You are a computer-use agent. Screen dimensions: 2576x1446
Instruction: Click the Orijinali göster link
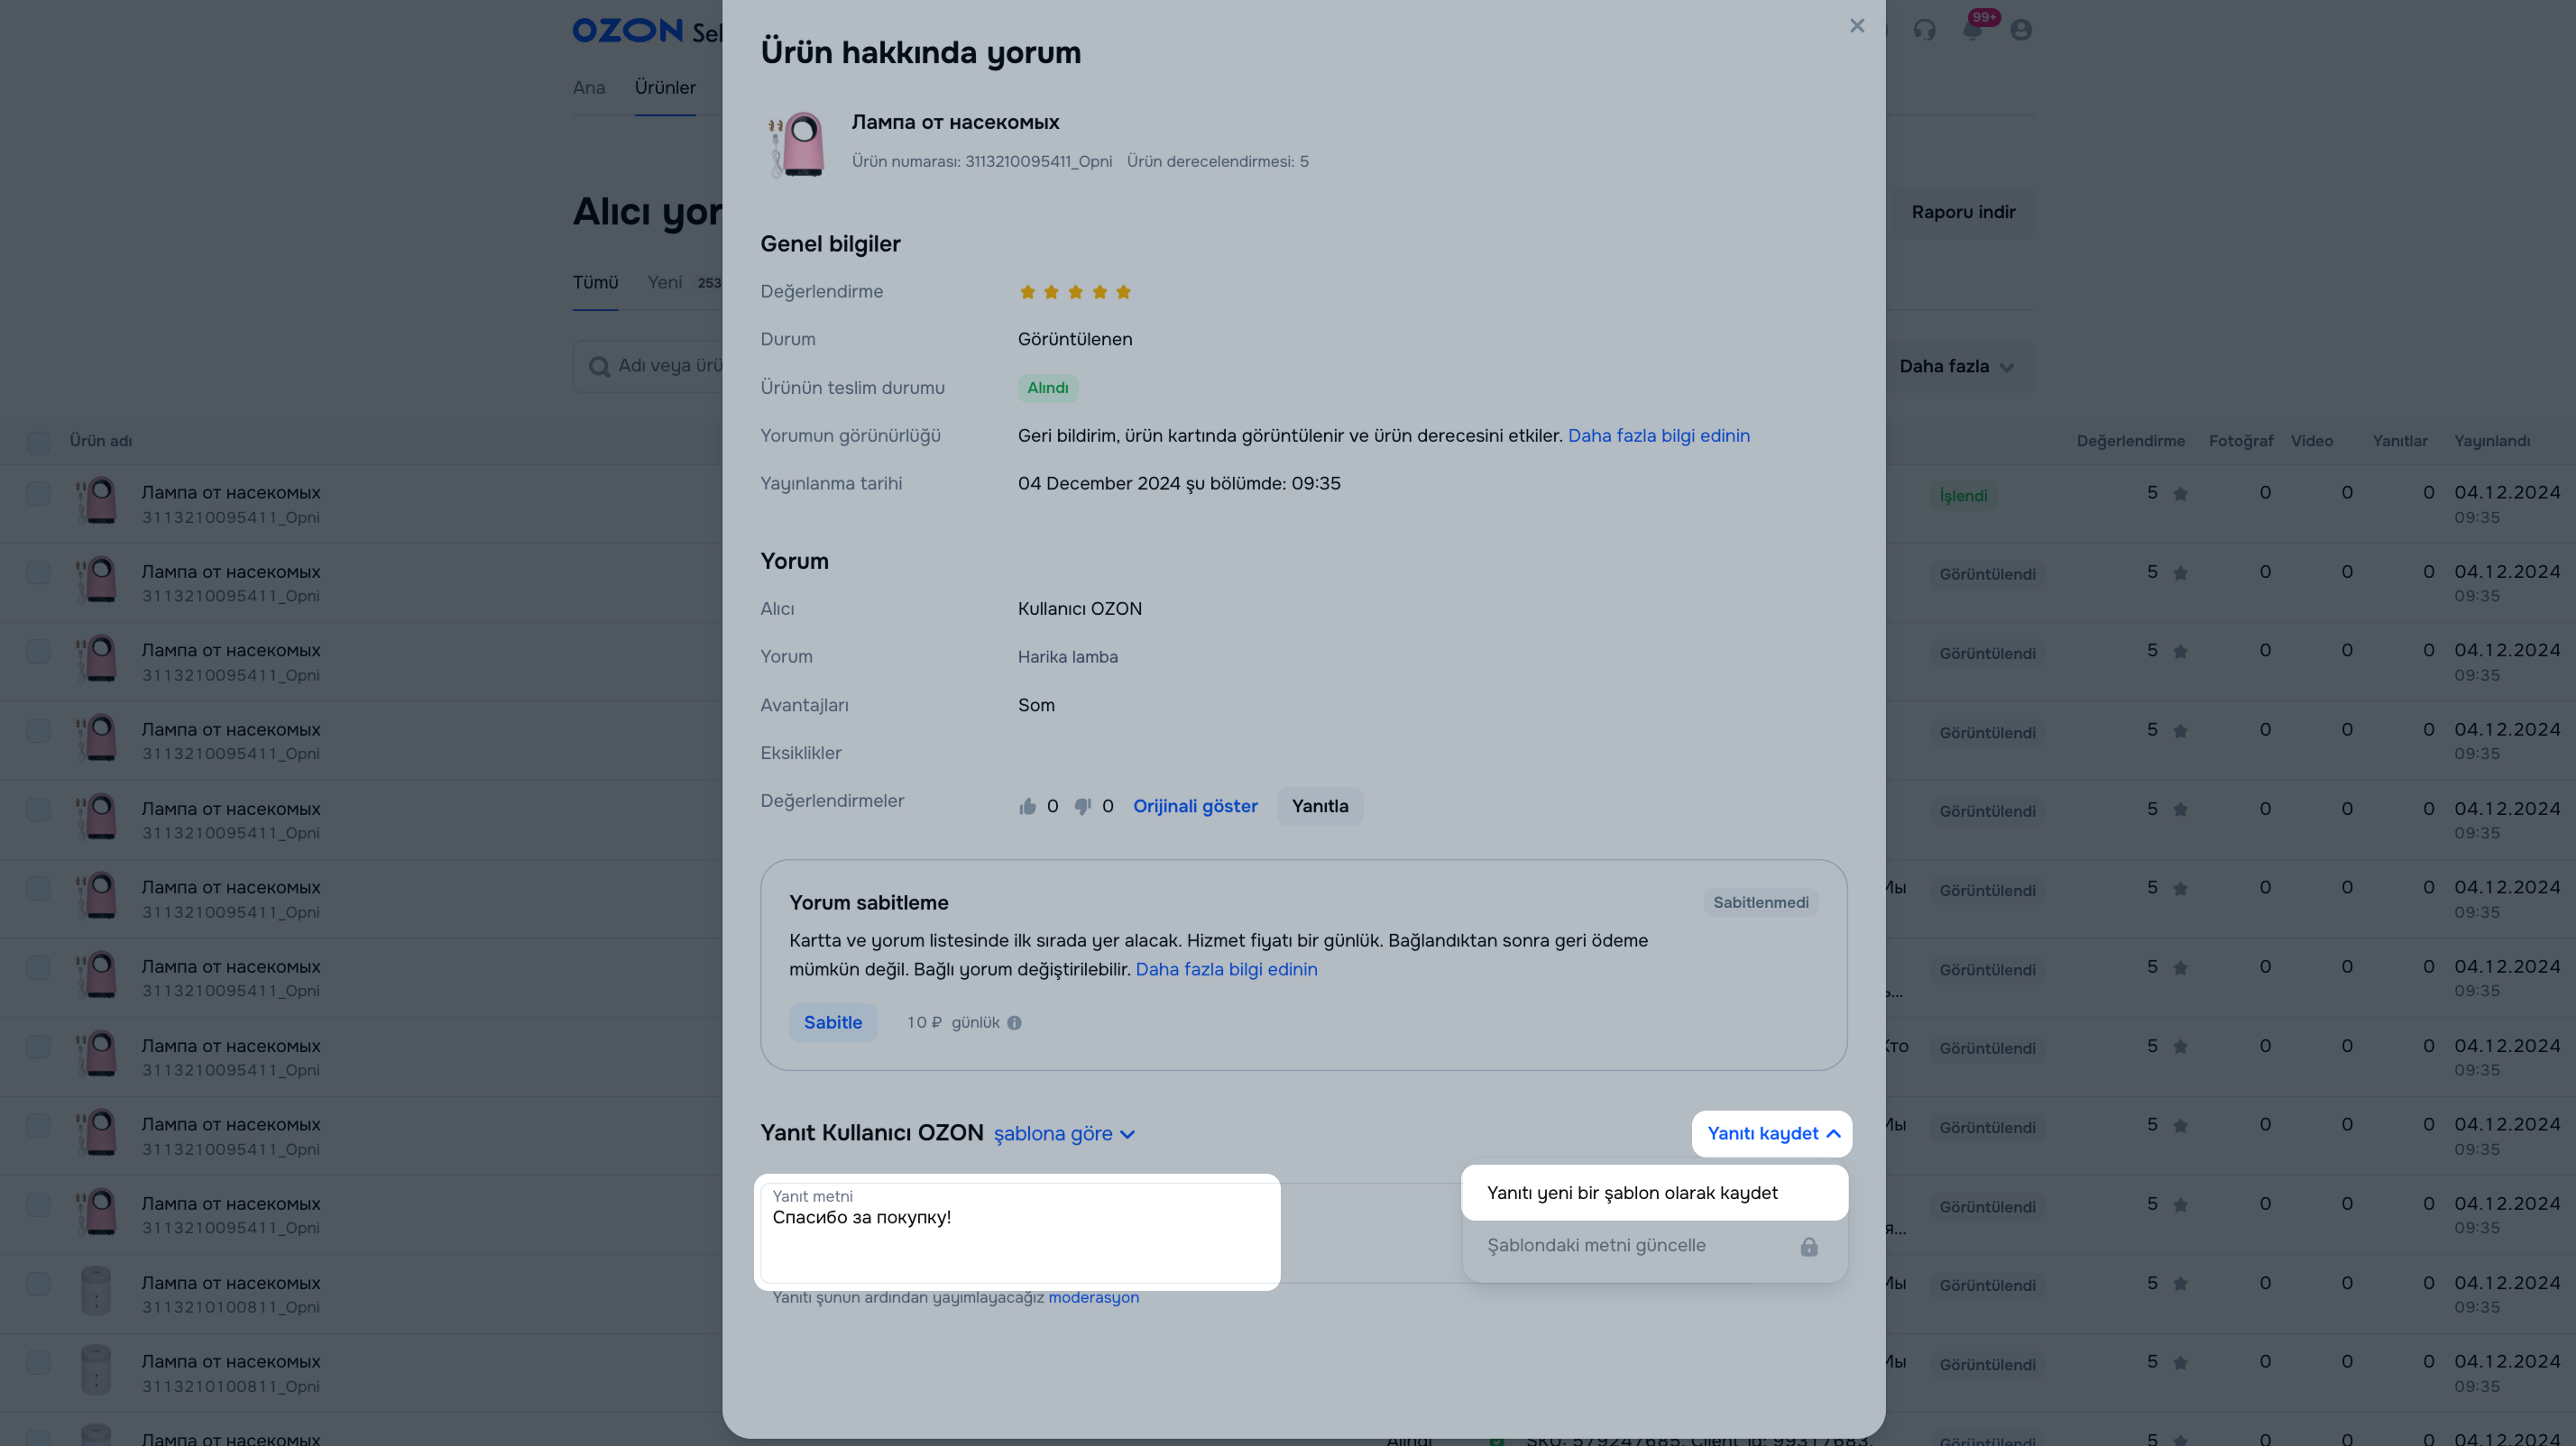tap(1195, 807)
